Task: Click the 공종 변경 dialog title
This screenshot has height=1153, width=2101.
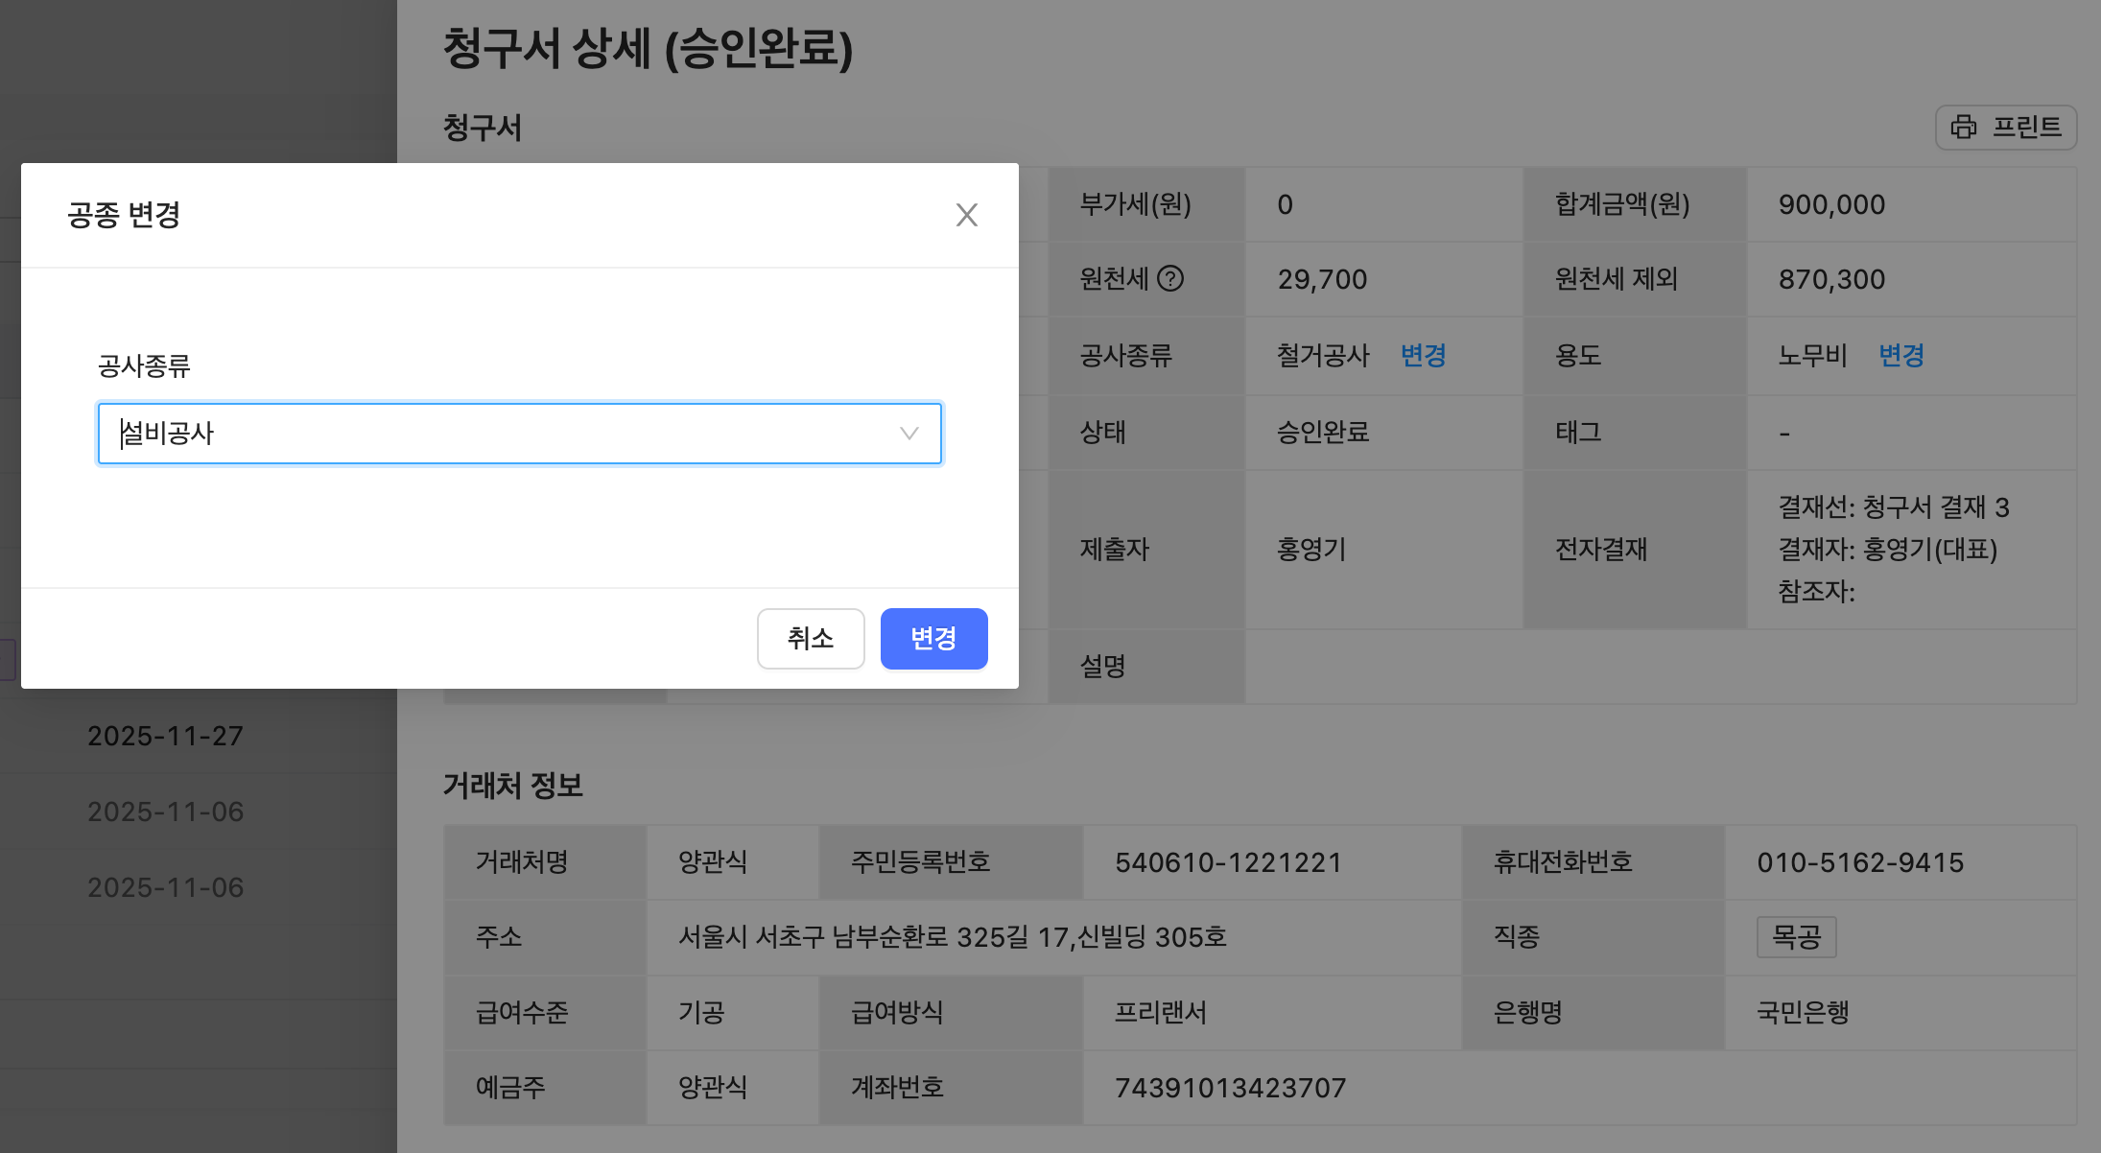Action: (124, 215)
